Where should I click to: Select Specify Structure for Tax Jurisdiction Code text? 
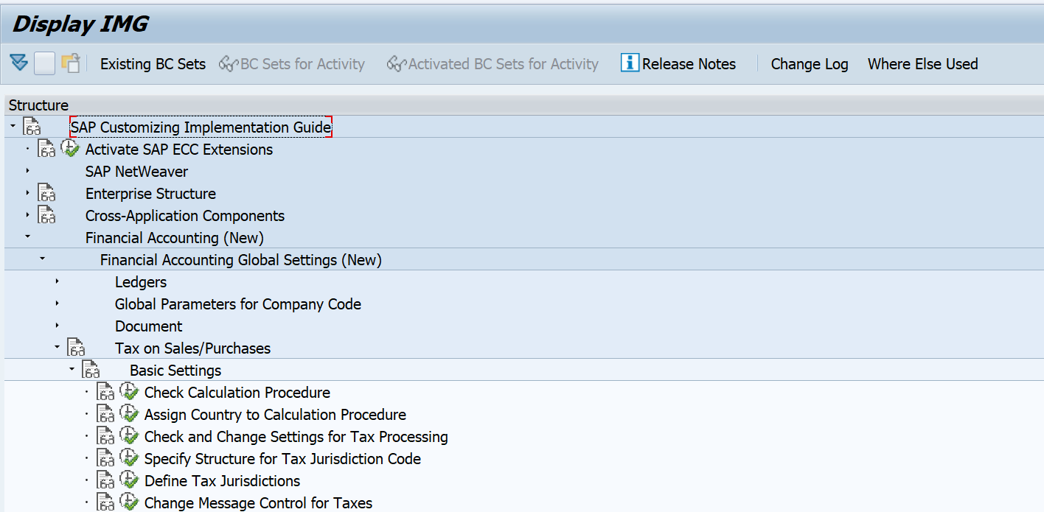[x=282, y=459]
